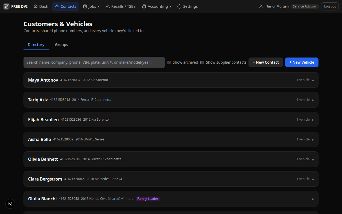342x214 pixels.
Task: Open Clara Bergstrom's contact name
Action: pos(45,179)
